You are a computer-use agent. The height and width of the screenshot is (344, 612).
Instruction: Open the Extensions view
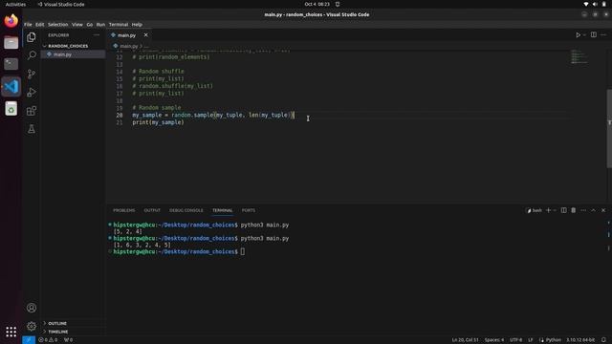[32, 111]
